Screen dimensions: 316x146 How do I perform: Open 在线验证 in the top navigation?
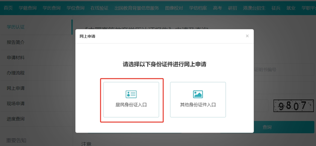tap(100, 8)
